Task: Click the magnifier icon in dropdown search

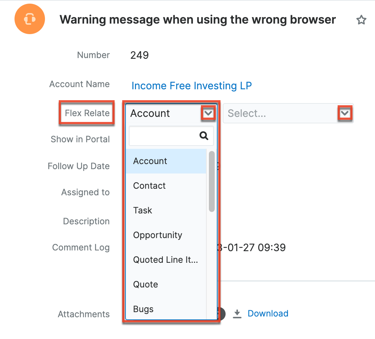Action: click(x=204, y=136)
